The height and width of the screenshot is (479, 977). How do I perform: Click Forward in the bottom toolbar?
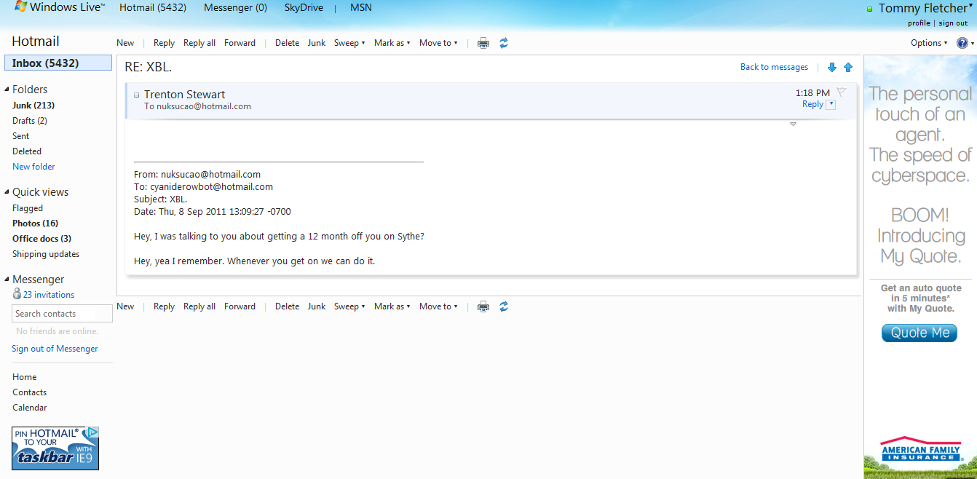pos(240,306)
